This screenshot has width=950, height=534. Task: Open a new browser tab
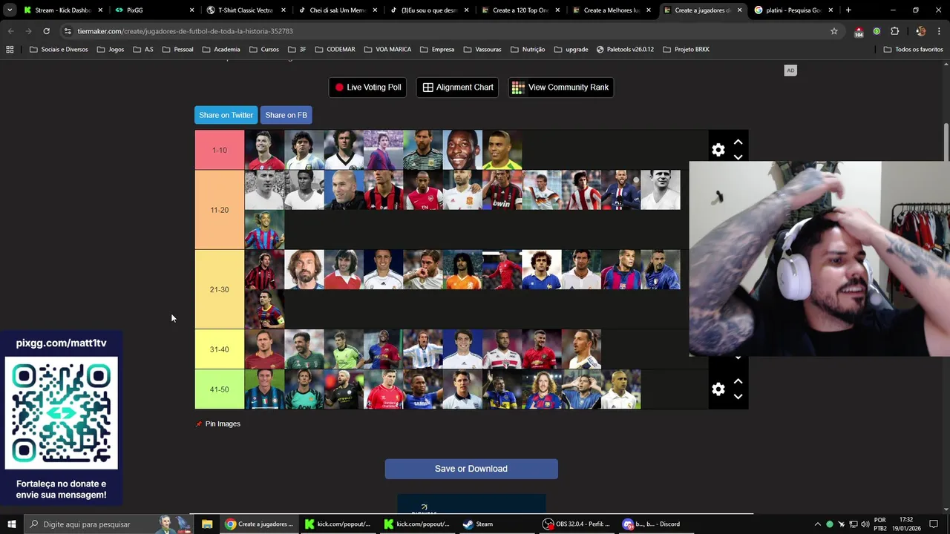point(848,10)
